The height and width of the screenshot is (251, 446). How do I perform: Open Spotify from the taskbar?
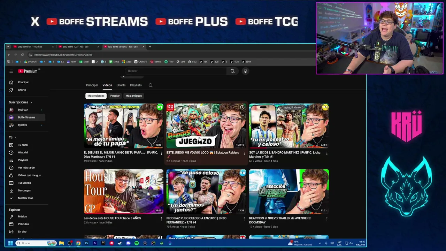point(137,243)
